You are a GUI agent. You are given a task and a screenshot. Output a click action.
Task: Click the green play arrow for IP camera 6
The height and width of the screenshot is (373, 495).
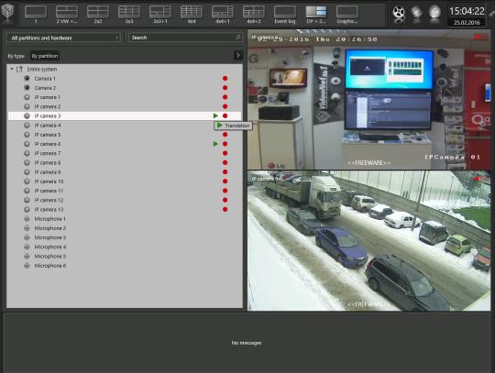coord(215,144)
